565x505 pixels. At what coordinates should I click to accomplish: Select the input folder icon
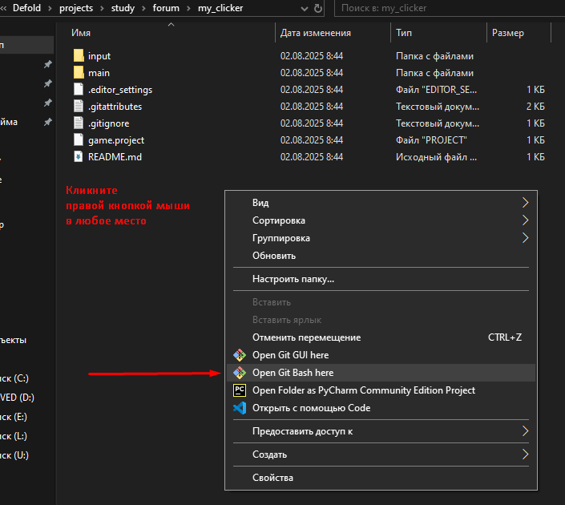[x=79, y=56]
